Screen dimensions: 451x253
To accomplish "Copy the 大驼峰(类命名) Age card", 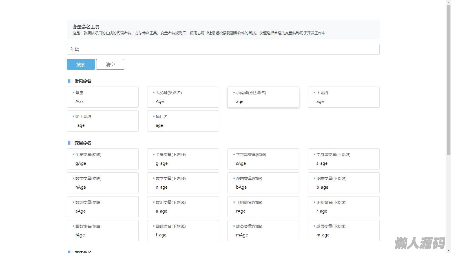I will (x=183, y=97).
